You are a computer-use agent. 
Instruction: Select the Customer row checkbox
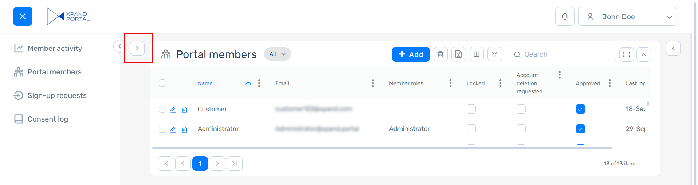(162, 109)
